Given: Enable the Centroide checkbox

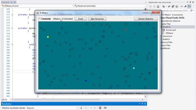Looking at the screenshot, I should point(40,19).
